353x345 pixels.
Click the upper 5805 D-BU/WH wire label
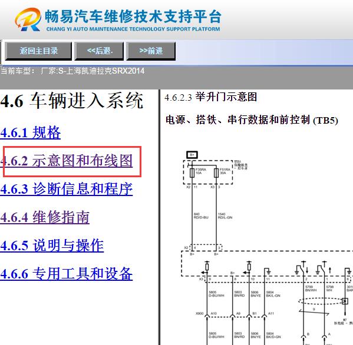[216, 294]
